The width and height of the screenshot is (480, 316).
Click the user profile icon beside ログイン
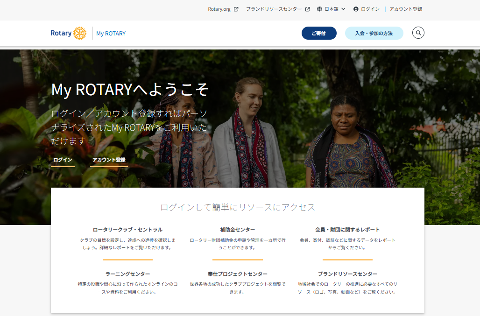[x=356, y=9]
